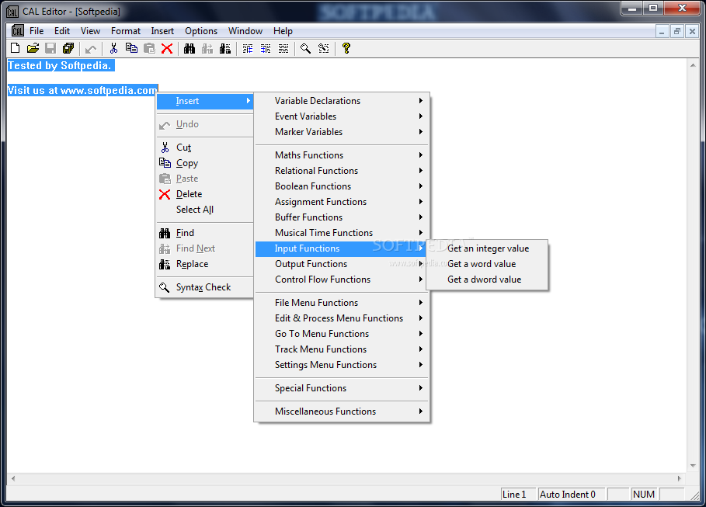Open the Options menu
Screen dimensions: 706x507
point(201,31)
